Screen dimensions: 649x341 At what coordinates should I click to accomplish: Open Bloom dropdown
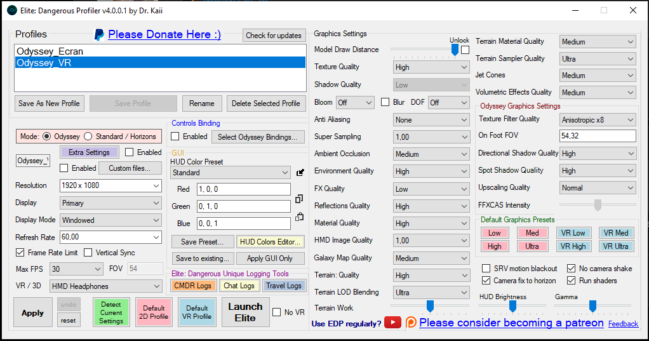355,102
